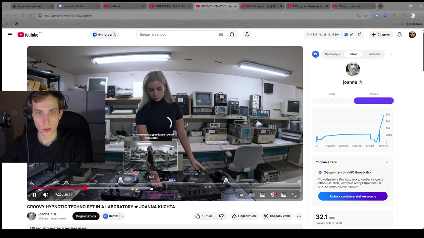Go to the YouTube home logo
Screen dimensions: 424x238
[x=28, y=34]
